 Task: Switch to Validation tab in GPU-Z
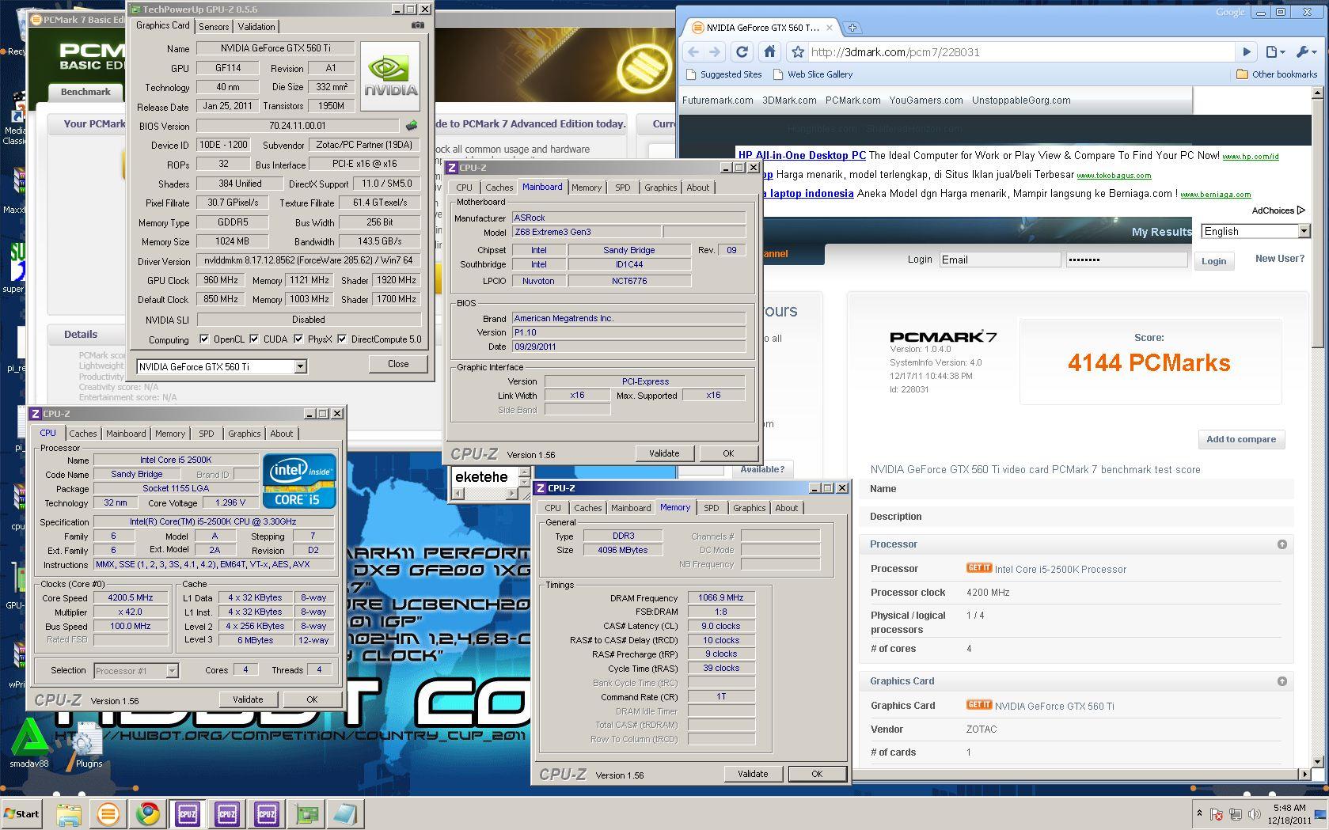coord(256,26)
